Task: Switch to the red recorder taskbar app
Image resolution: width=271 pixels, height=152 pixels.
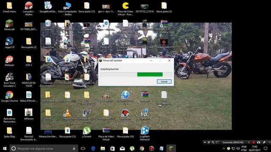Action: point(152,148)
